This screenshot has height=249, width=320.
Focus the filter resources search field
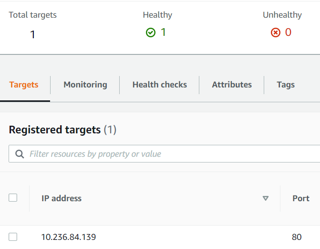click(x=164, y=154)
